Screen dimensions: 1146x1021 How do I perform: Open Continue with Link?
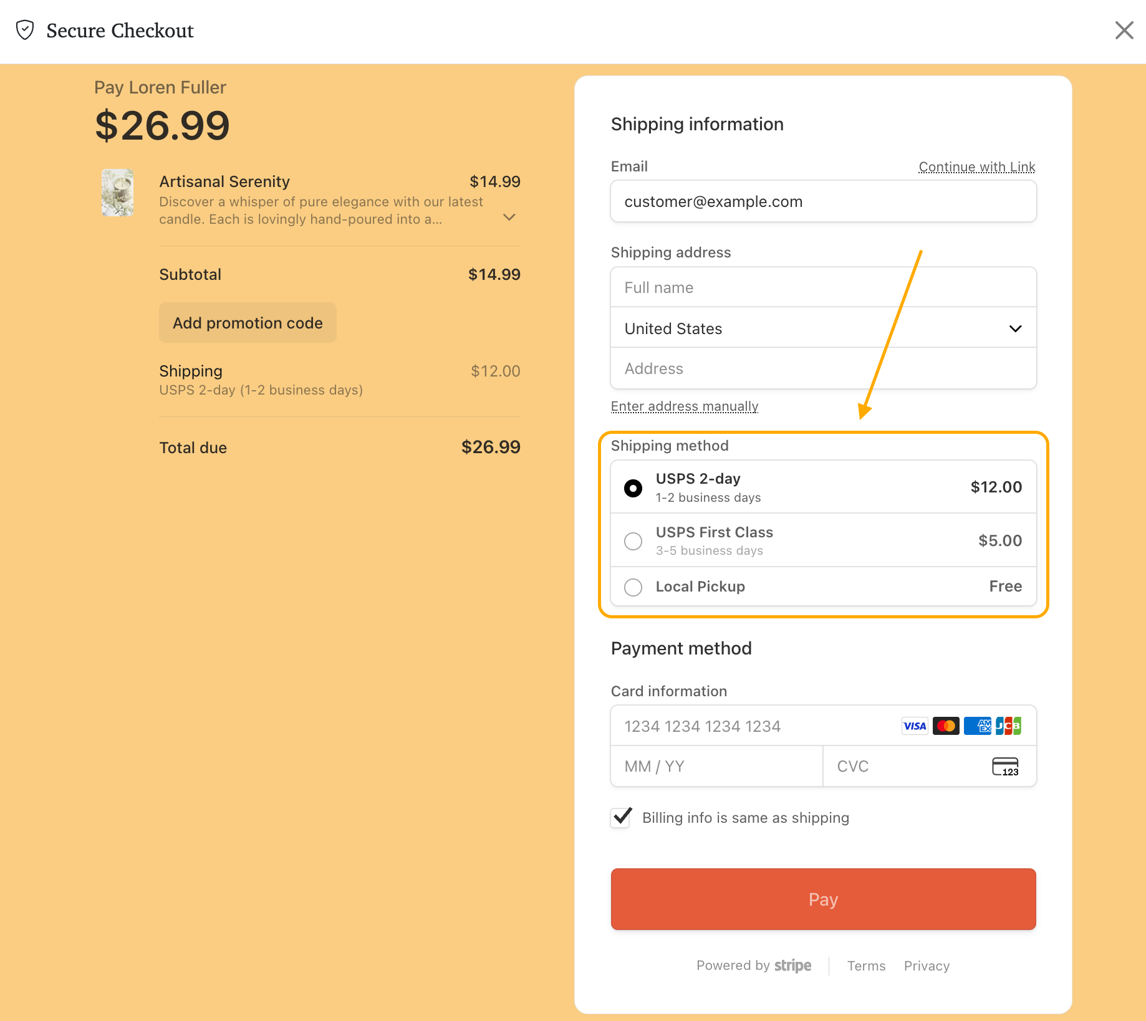tap(976, 166)
